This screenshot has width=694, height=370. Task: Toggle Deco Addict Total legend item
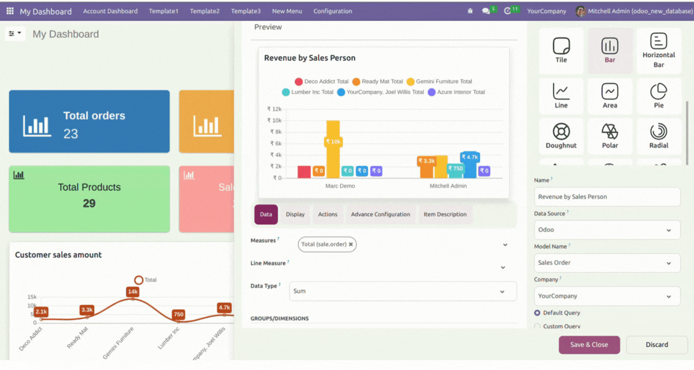(x=322, y=82)
